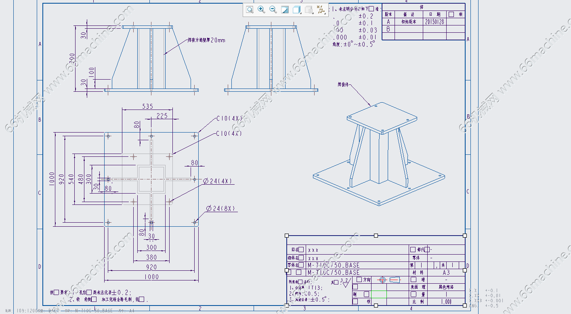This screenshot has height=314, width=571.
Task: Click the A3 material cell
Action: pyautogui.click(x=446, y=272)
